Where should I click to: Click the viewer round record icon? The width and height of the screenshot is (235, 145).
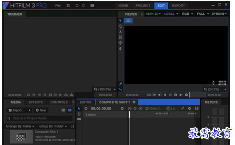coord(186,95)
